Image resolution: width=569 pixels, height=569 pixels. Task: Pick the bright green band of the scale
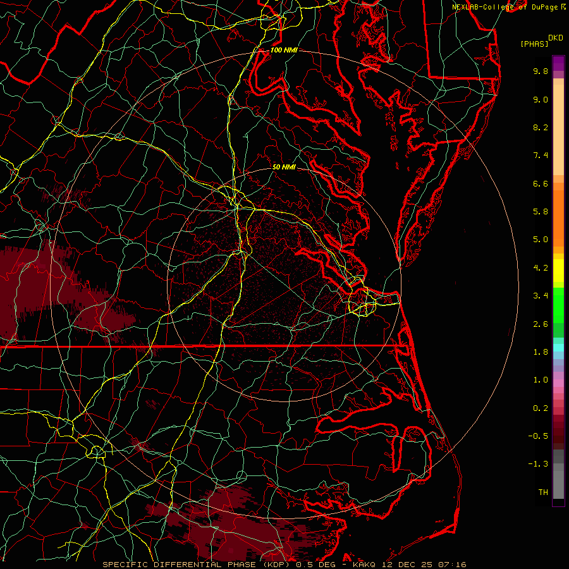(558, 305)
